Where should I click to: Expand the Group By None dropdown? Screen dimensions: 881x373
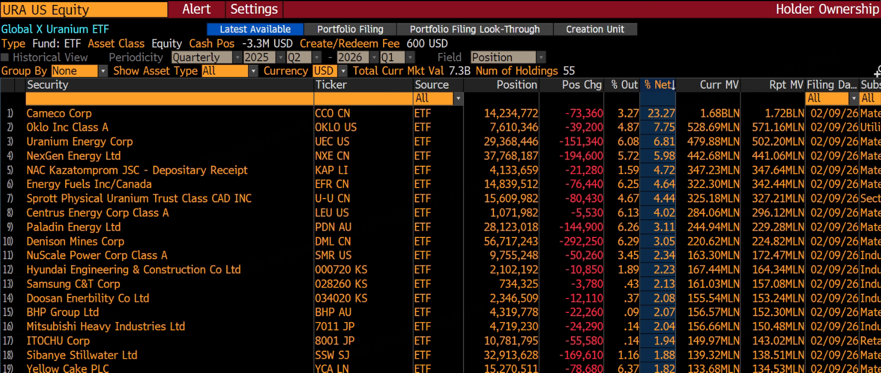click(102, 71)
